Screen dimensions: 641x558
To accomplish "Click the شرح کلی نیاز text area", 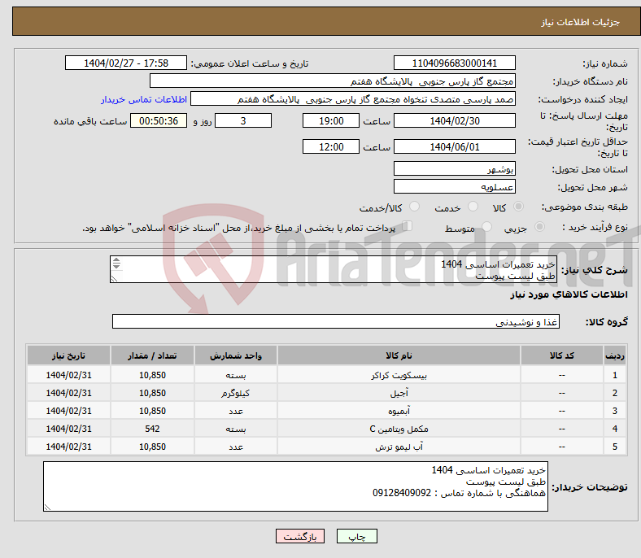I will (x=334, y=269).
